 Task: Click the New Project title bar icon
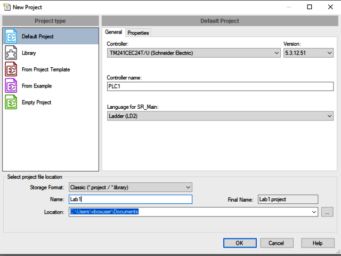click(x=6, y=7)
